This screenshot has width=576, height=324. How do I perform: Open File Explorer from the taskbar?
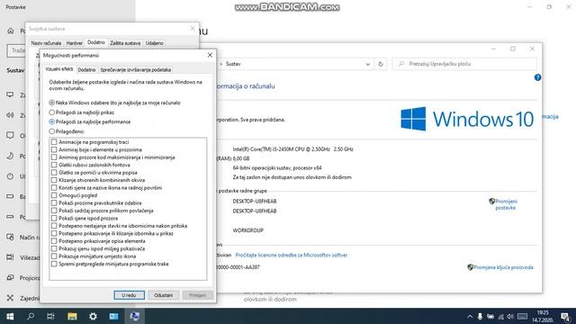(72, 316)
